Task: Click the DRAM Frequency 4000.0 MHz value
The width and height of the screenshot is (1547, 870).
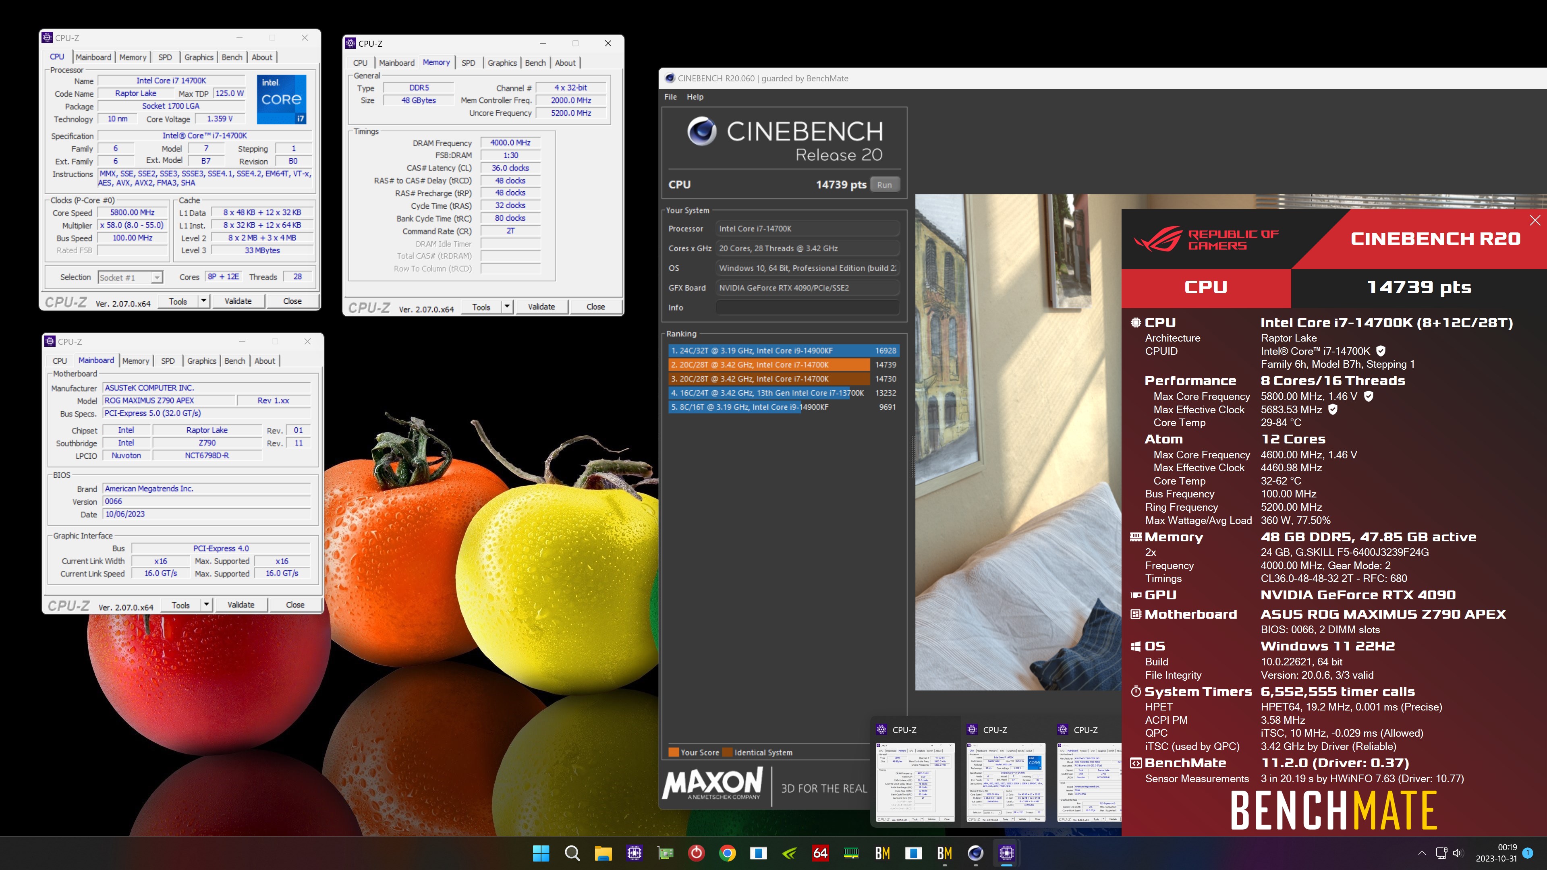Action: click(x=510, y=143)
